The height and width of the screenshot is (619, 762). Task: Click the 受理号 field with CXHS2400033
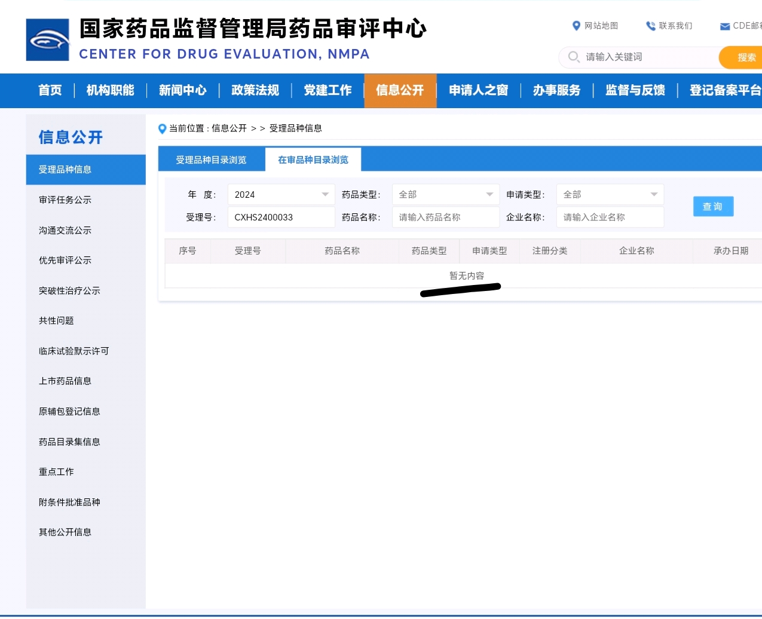click(x=281, y=217)
